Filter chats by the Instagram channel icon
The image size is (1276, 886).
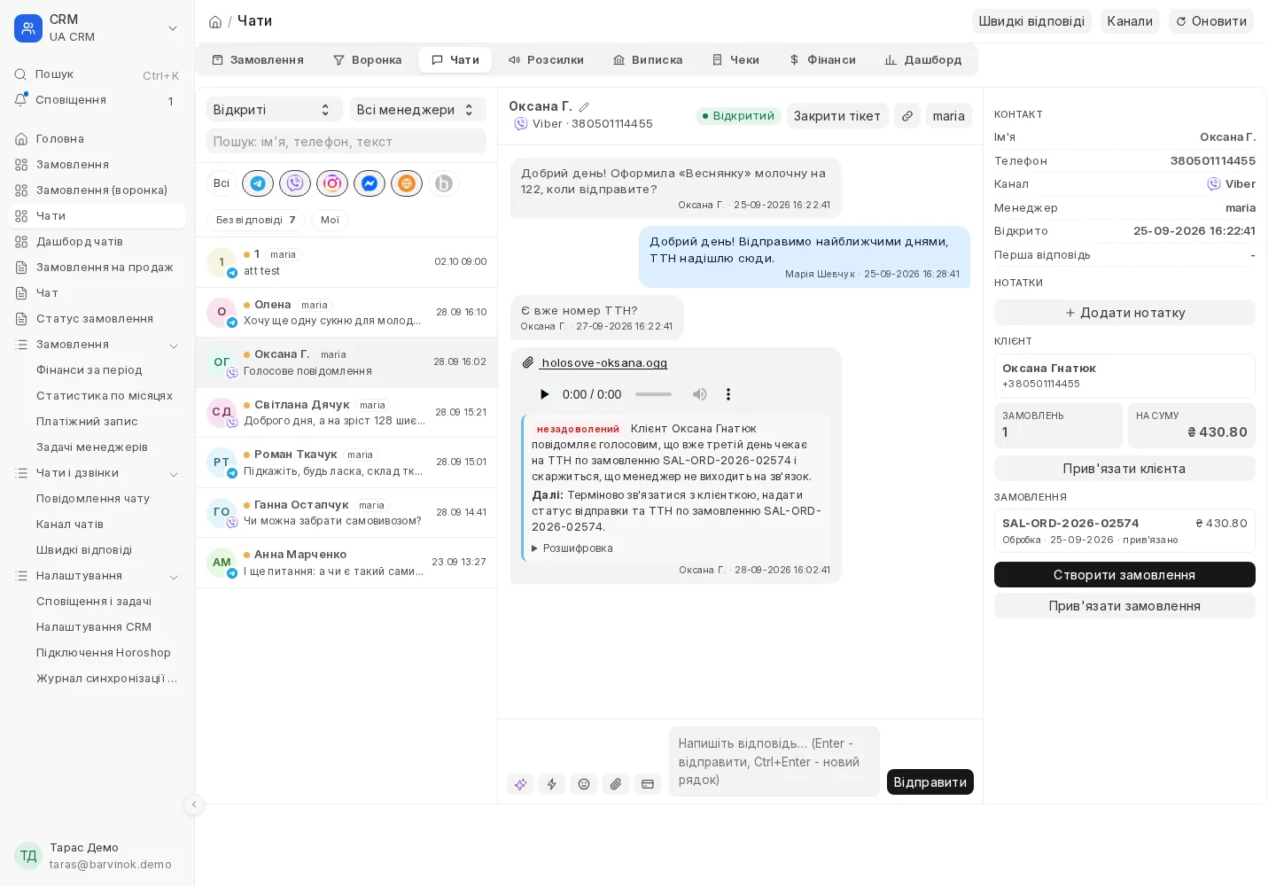332,183
